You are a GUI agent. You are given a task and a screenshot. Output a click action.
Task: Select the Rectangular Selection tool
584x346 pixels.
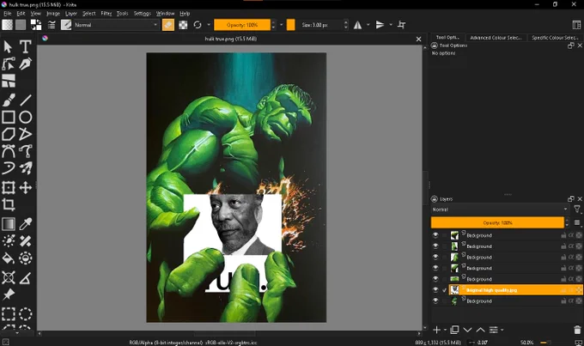pos(9,314)
